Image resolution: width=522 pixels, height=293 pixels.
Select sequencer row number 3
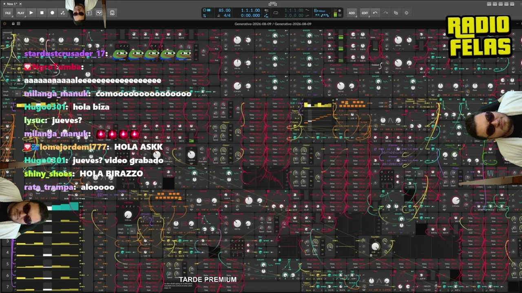click(x=7, y=241)
